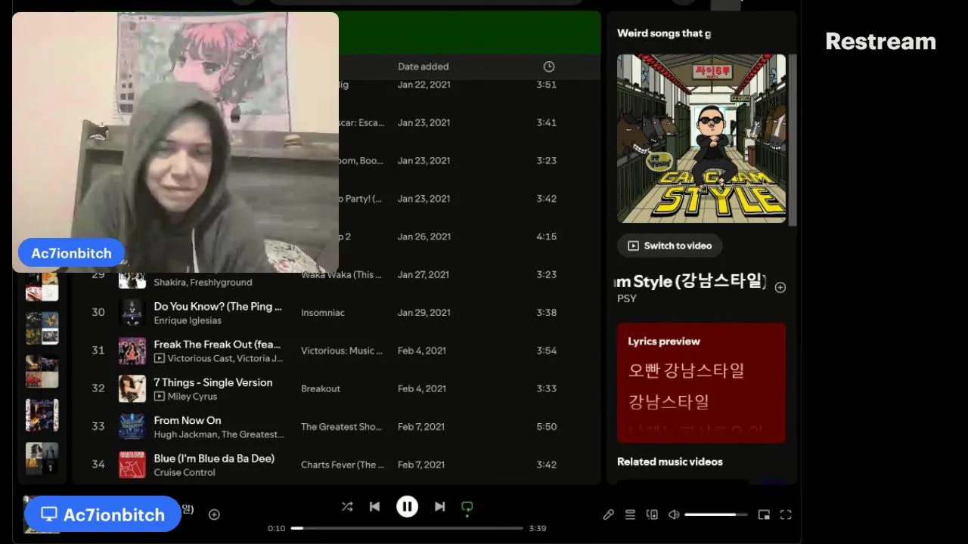Mute using the speaker icon
Viewport: 968px width, 544px height.
click(x=674, y=515)
